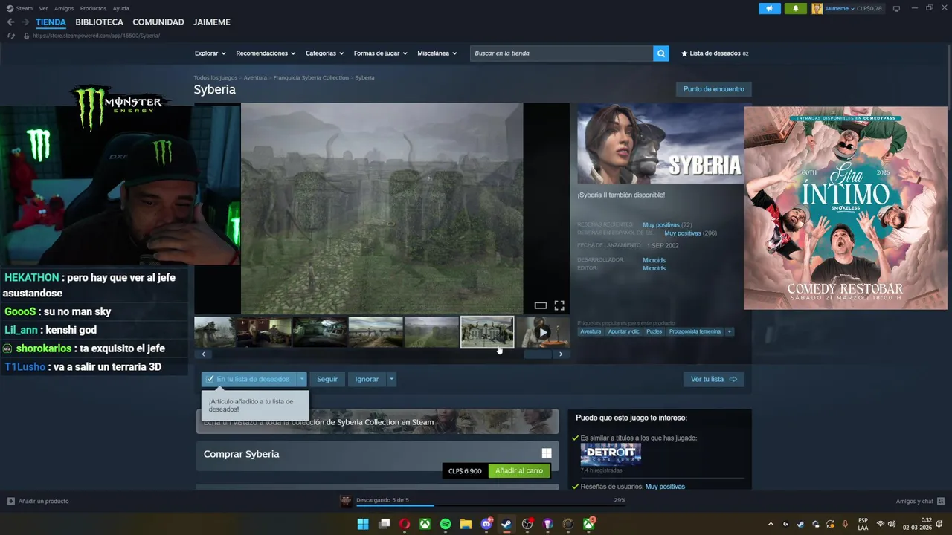952x535 pixels.
Task: Open Punto de encuentro community hub
Action: pyautogui.click(x=713, y=89)
